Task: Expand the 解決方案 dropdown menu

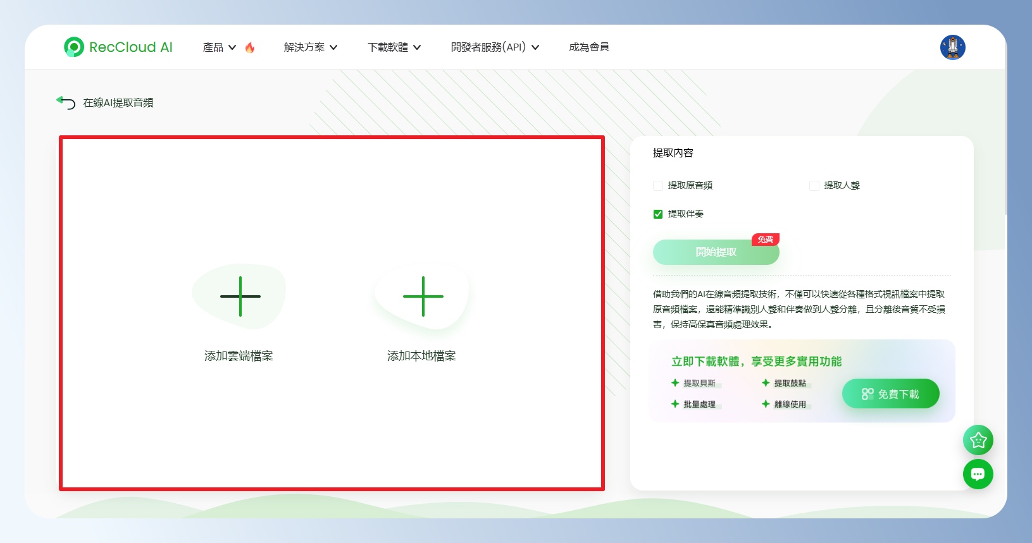Action: (310, 47)
